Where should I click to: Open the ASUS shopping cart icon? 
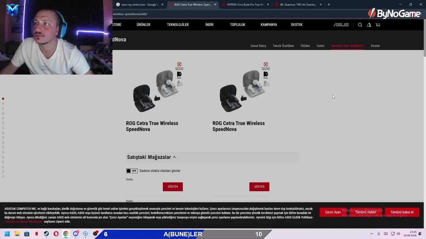click(x=378, y=25)
